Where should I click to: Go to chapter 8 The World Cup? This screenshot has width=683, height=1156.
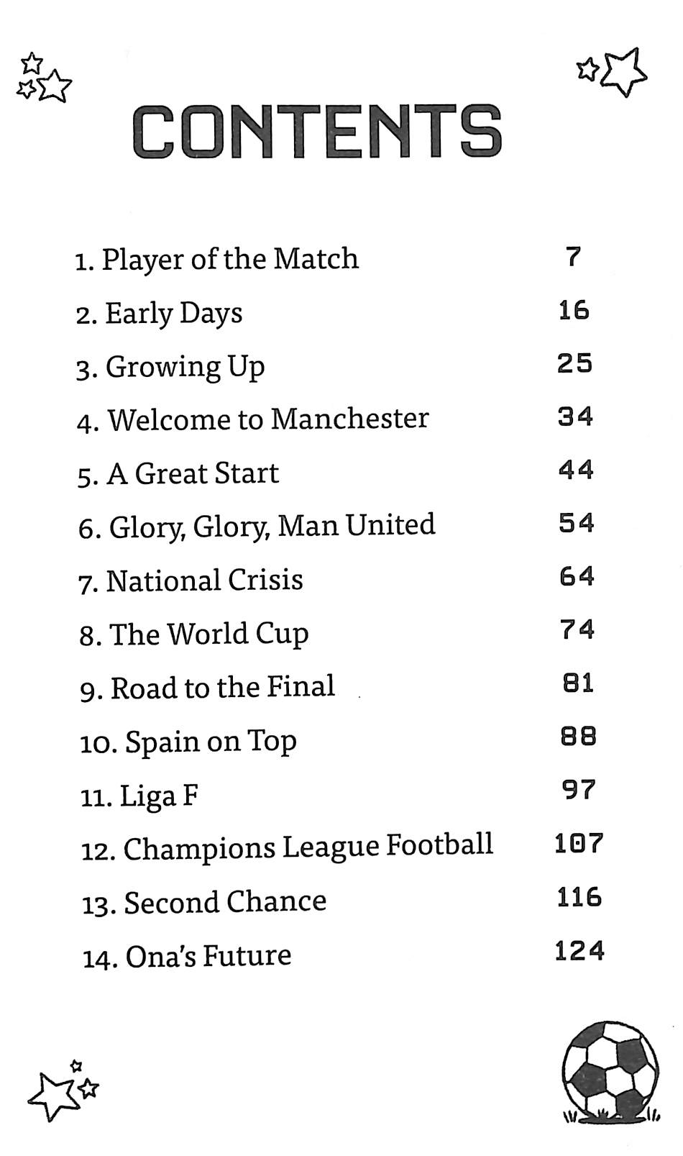[194, 634]
